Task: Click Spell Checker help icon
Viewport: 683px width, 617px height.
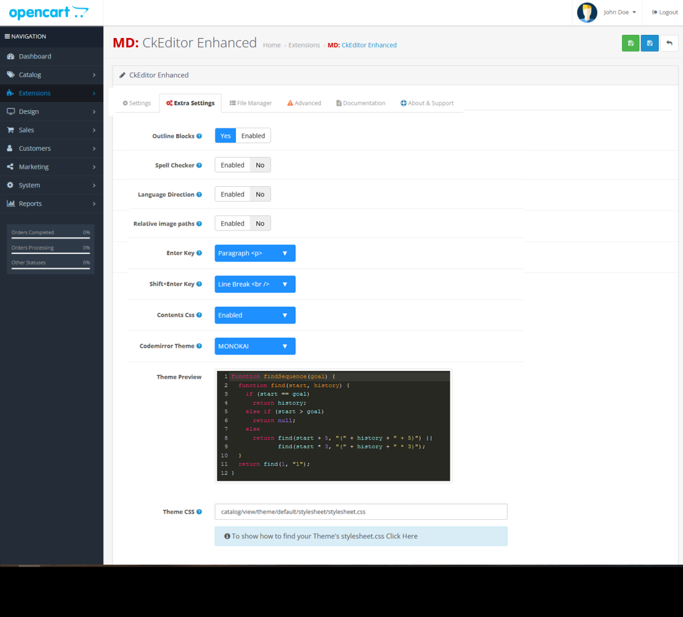Action: point(199,165)
